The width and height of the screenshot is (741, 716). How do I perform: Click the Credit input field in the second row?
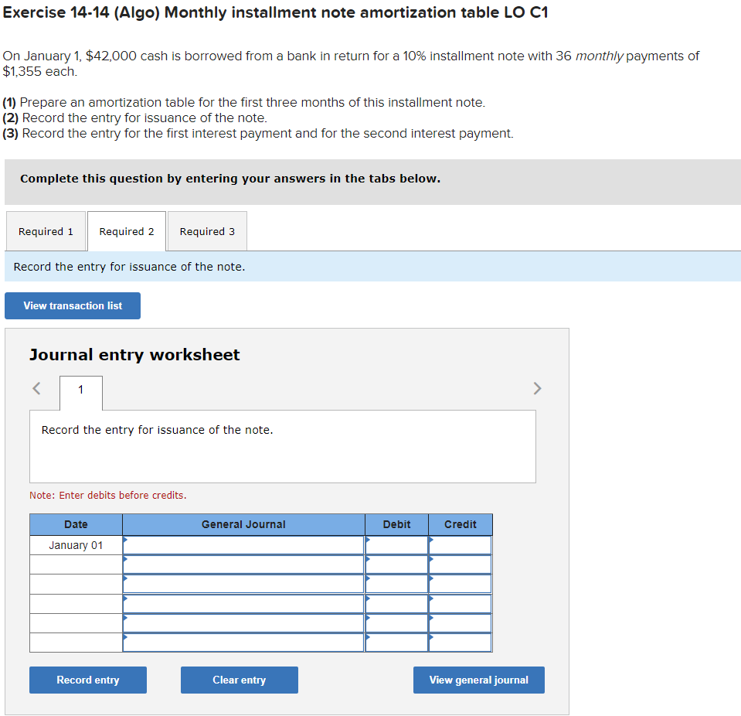point(460,564)
